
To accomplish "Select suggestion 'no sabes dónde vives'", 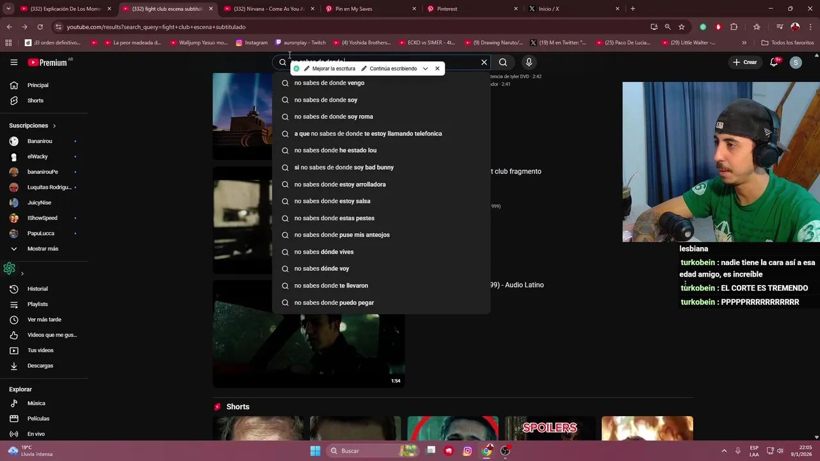I will click(381, 252).
